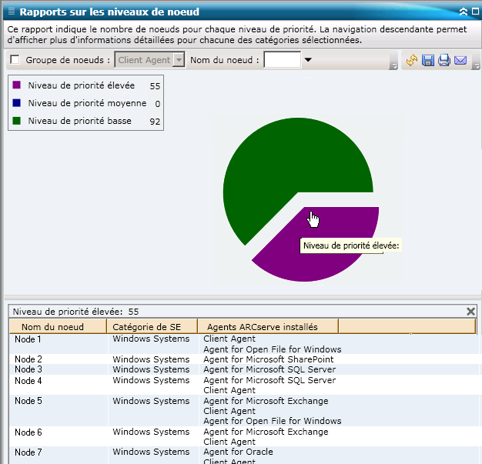The width and height of the screenshot is (482, 464).
Task: Close the Niveau de priorité élevée detail table
Action: click(470, 312)
